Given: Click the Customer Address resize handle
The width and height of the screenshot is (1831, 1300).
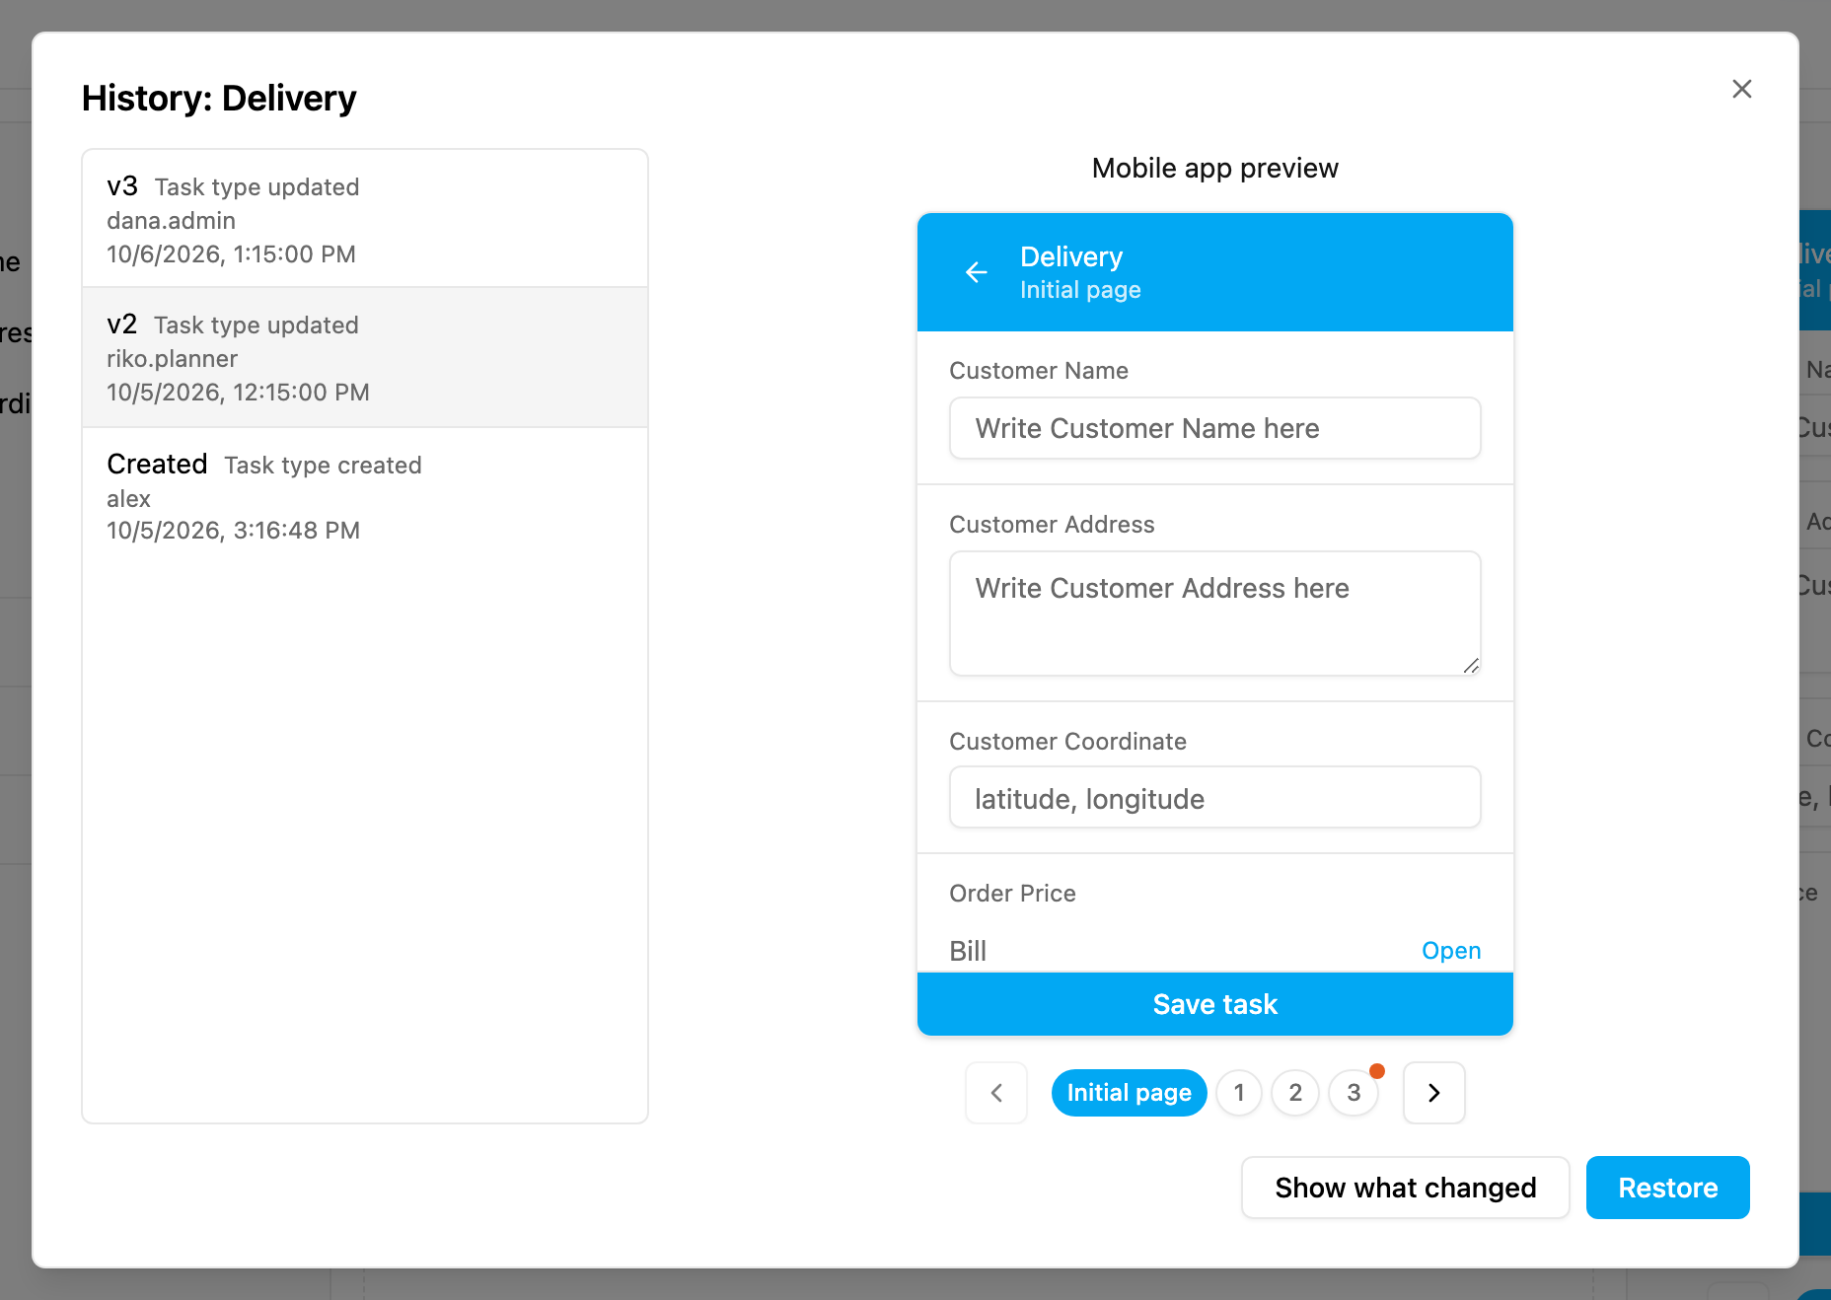Looking at the screenshot, I should point(1471,666).
